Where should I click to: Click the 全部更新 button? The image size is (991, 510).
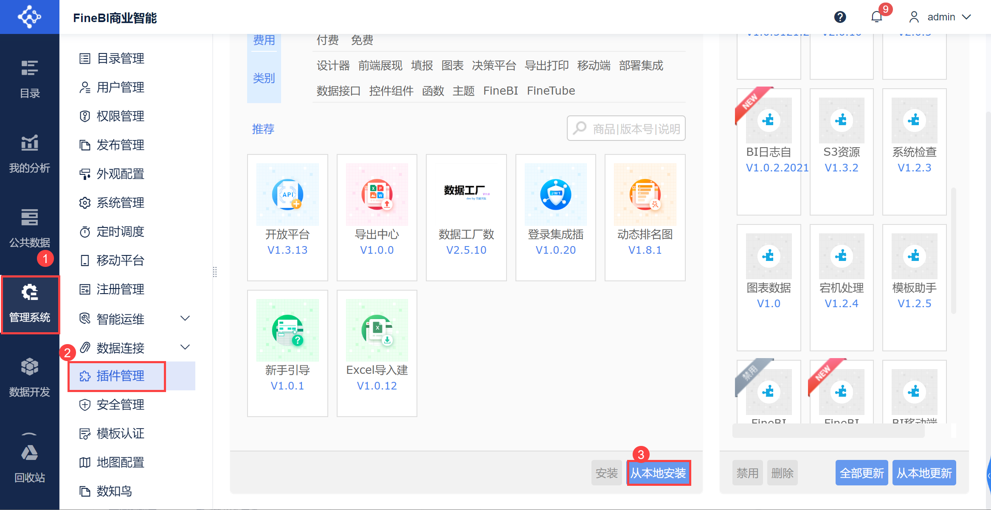pyautogui.click(x=862, y=473)
